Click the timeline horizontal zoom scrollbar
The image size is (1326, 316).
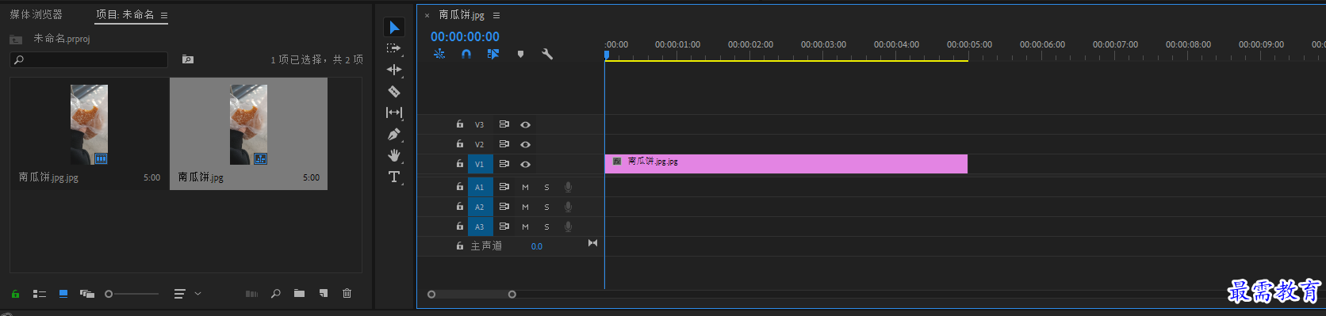472,295
